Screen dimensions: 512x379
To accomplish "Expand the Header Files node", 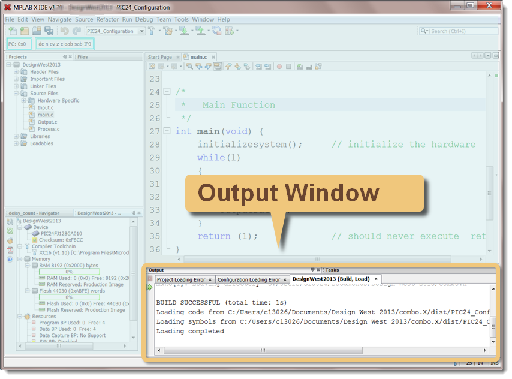I will pyautogui.click(x=17, y=71).
